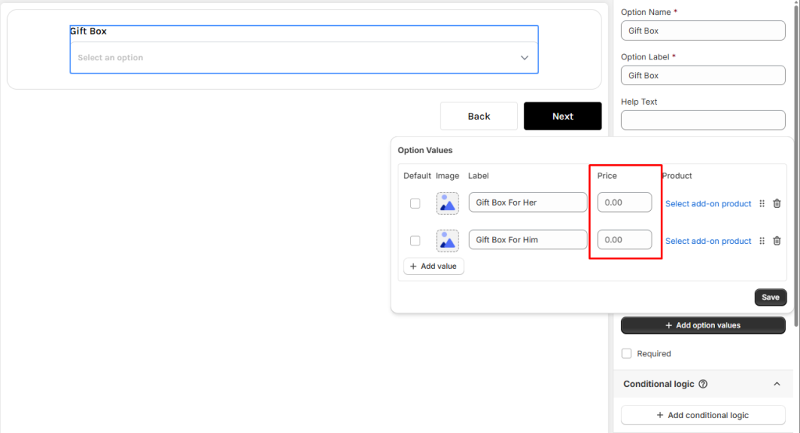Set Gift Box For Her as default
The image size is (800, 433).
(415, 203)
